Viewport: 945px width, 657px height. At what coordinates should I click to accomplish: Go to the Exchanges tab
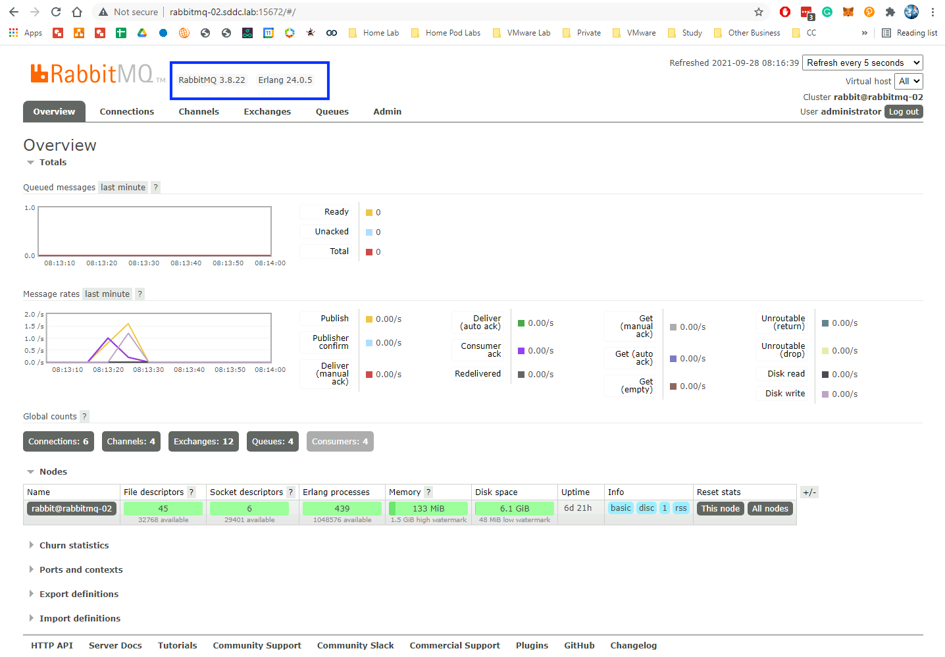pyautogui.click(x=267, y=112)
